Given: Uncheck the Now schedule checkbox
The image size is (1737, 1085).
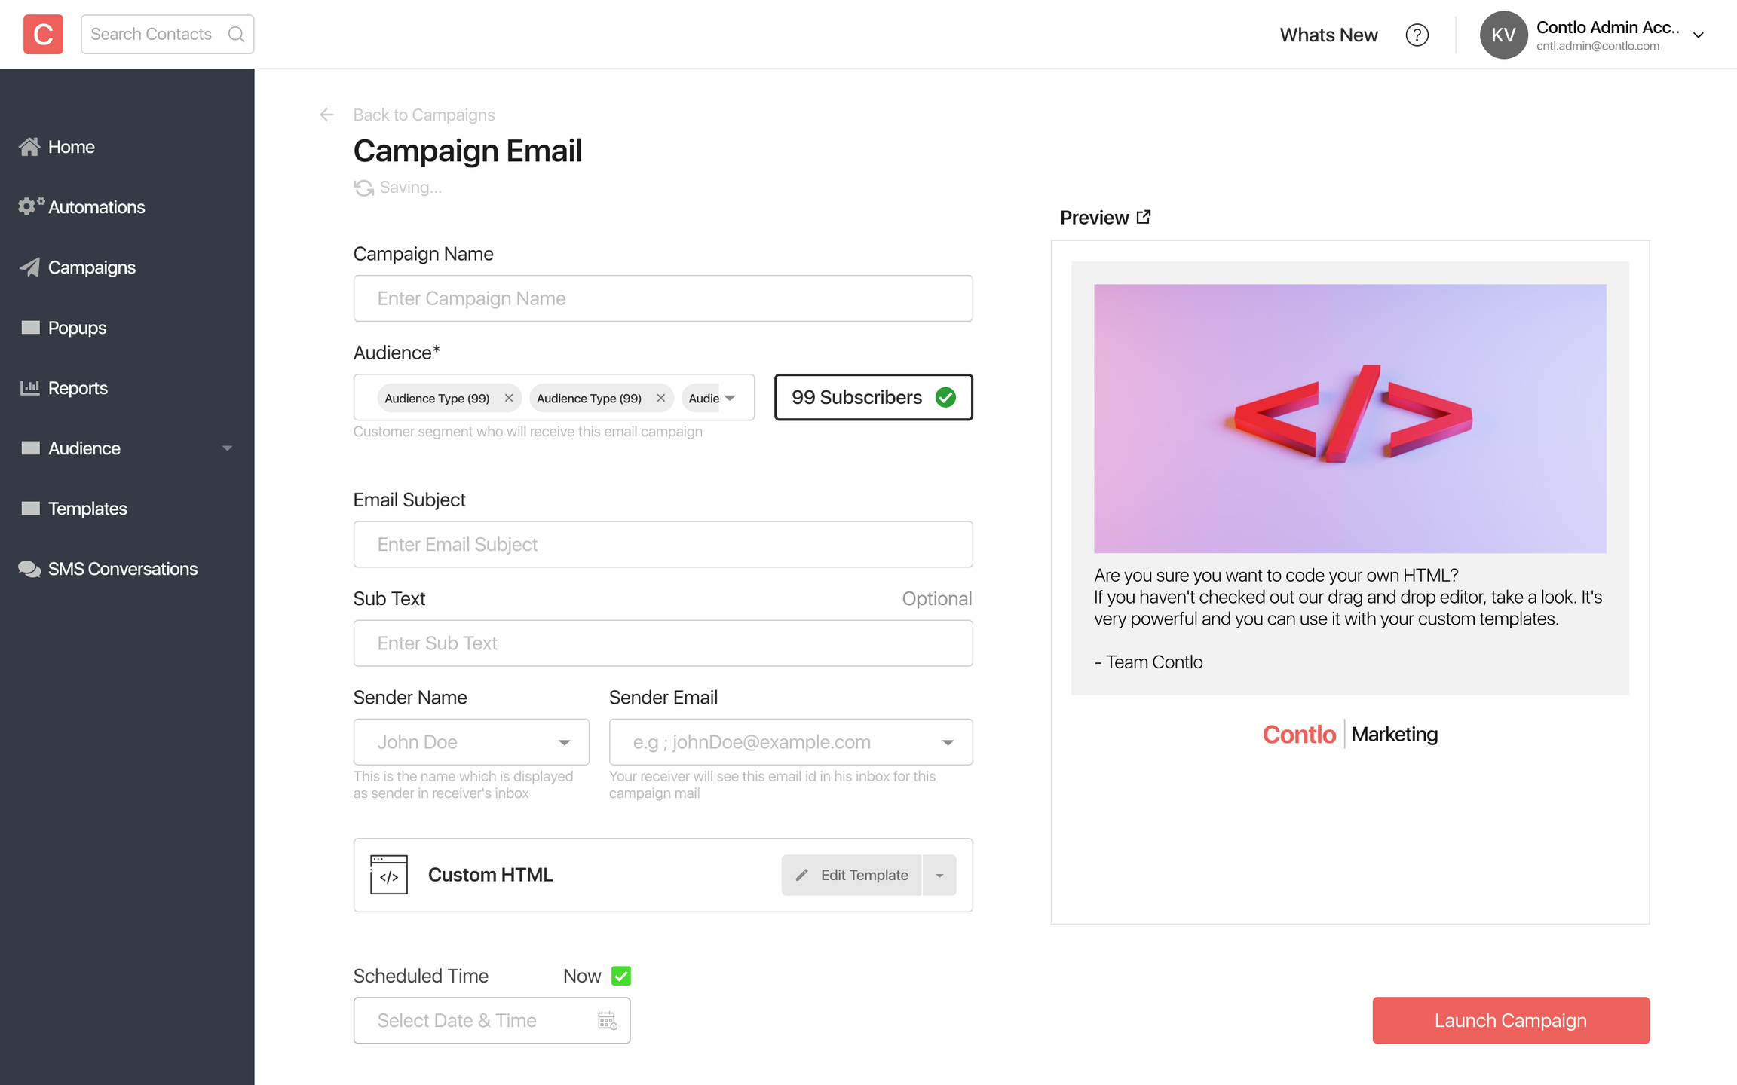Looking at the screenshot, I should tap(621, 976).
